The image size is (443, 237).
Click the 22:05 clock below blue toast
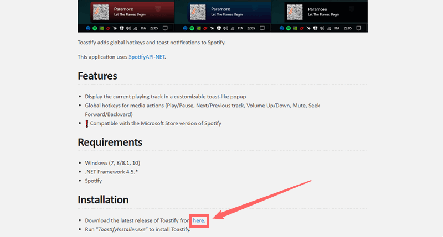point(251,28)
